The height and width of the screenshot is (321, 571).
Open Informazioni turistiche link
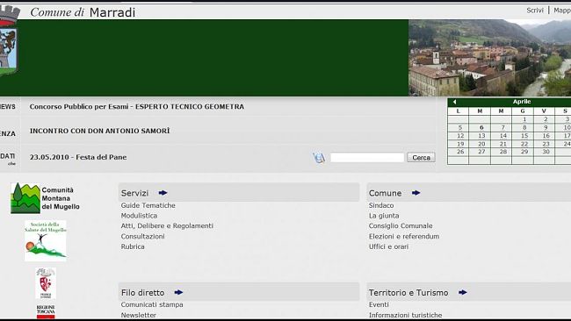pos(405,315)
